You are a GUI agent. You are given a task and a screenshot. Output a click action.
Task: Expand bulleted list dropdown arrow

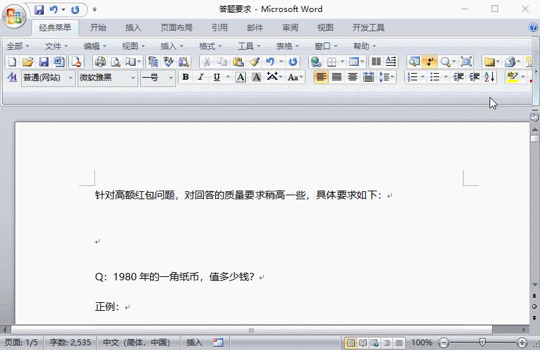(x=446, y=77)
